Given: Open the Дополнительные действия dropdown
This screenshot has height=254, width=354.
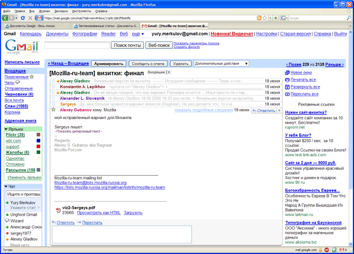Looking at the screenshot, I should click(x=221, y=64).
